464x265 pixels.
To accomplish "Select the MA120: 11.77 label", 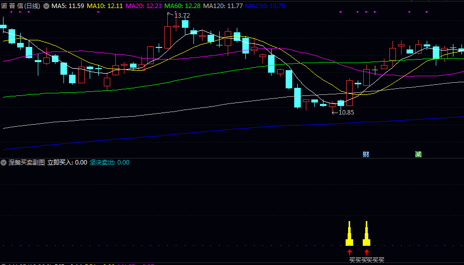I will (x=223, y=6).
